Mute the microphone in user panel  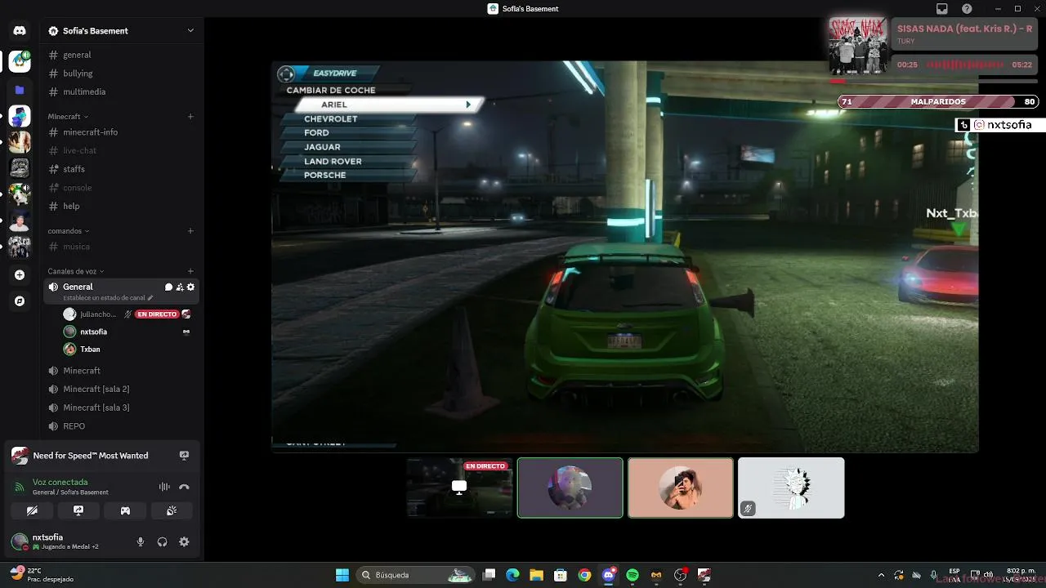141,541
